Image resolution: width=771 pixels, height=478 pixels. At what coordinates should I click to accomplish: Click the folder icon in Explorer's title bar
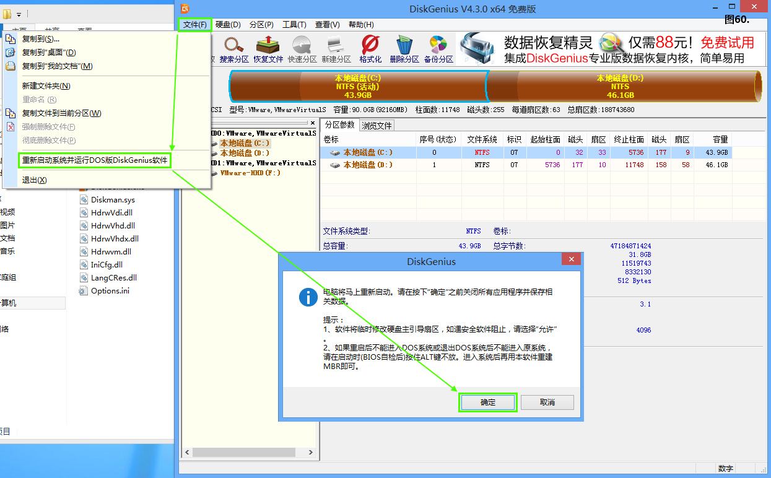click(x=7, y=14)
